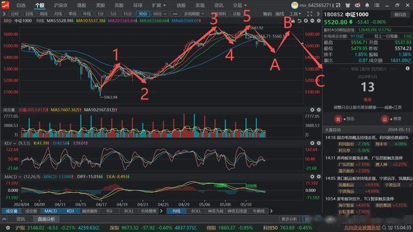
Task: Expand the 扩展 menu dropdown
Action: (x=159, y=5)
